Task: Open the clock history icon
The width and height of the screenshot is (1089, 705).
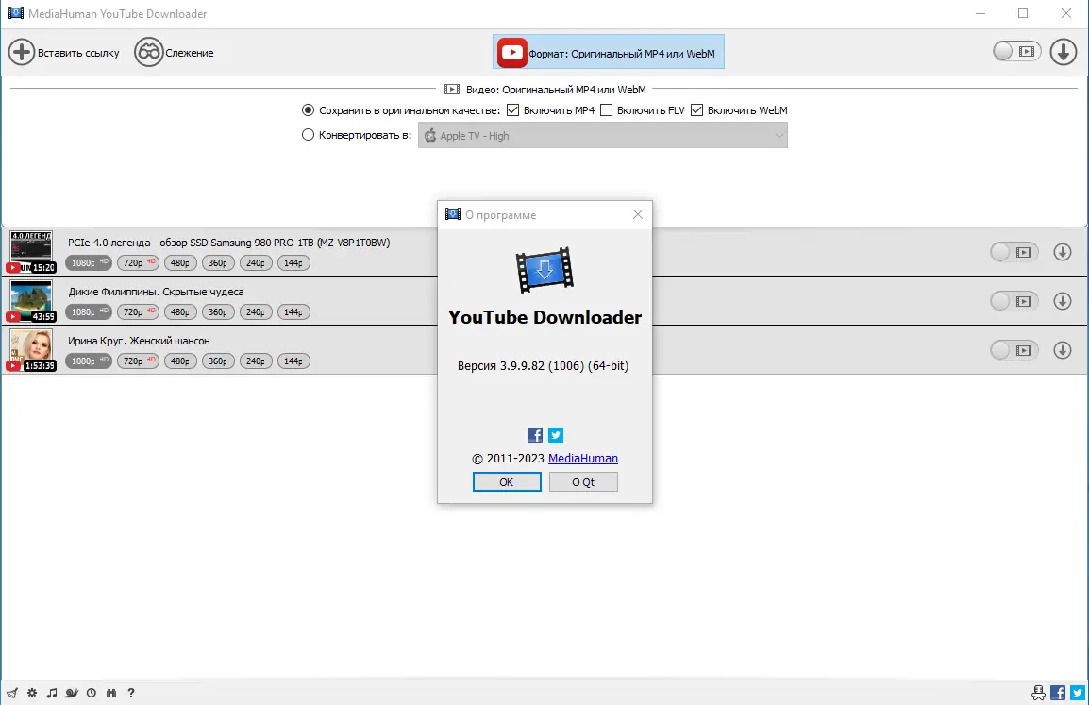Action: point(91,692)
